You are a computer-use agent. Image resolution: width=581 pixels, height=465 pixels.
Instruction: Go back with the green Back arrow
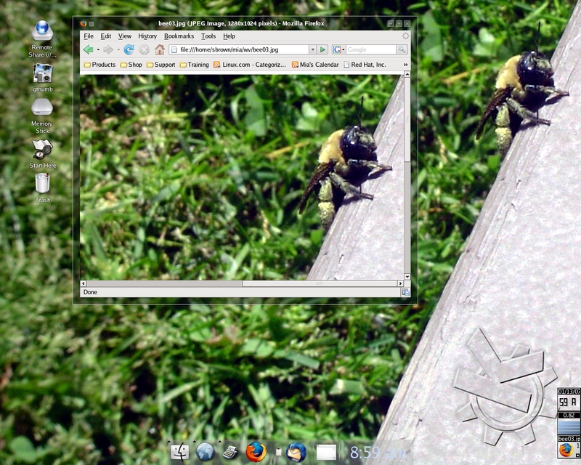[x=88, y=49]
